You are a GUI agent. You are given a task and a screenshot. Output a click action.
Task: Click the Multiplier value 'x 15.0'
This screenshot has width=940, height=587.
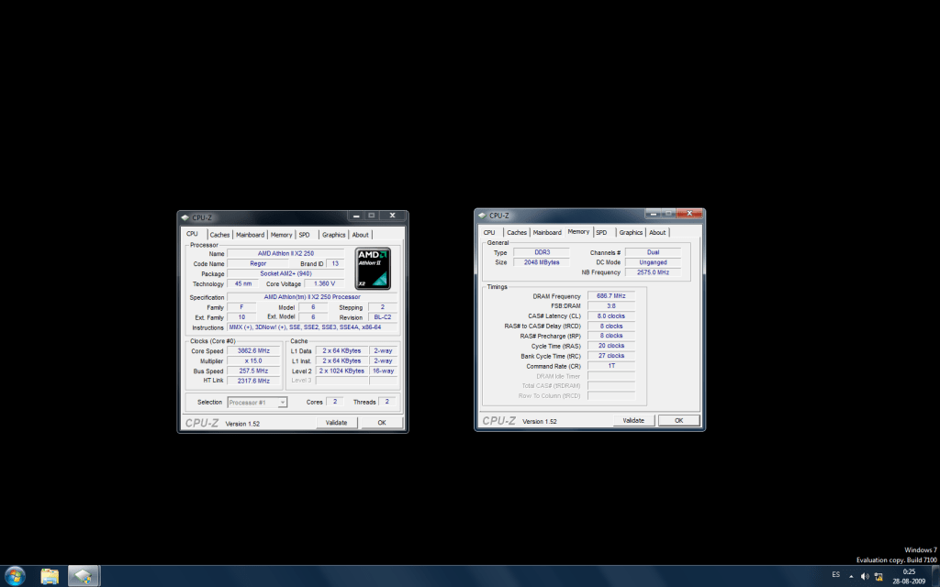coord(253,361)
